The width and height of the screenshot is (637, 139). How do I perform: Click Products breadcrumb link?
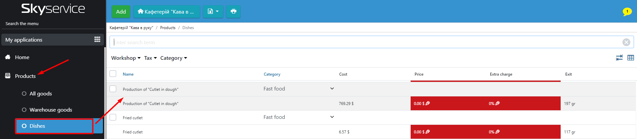(x=168, y=28)
